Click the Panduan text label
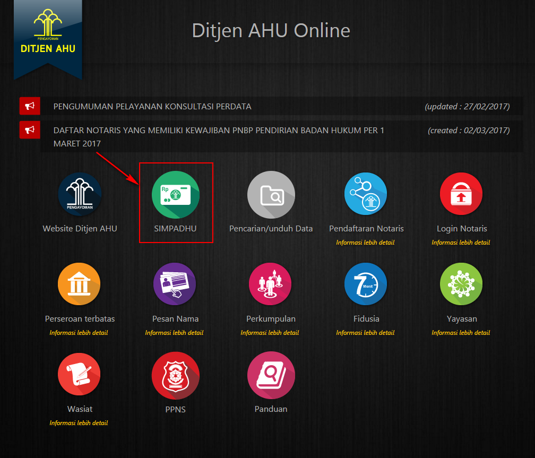The height and width of the screenshot is (458, 535). pyautogui.click(x=271, y=409)
